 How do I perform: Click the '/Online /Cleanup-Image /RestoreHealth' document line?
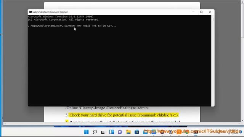[107, 108]
